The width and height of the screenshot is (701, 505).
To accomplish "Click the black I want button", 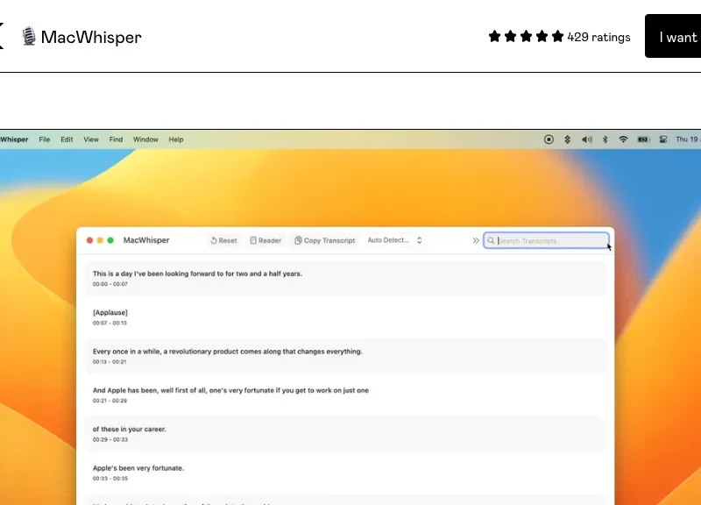I will [673, 36].
